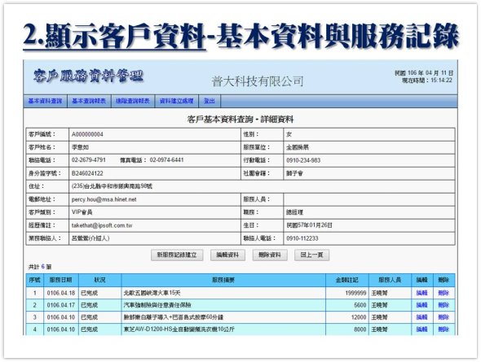
Task: Select ID number B246024122
Action: (87, 173)
